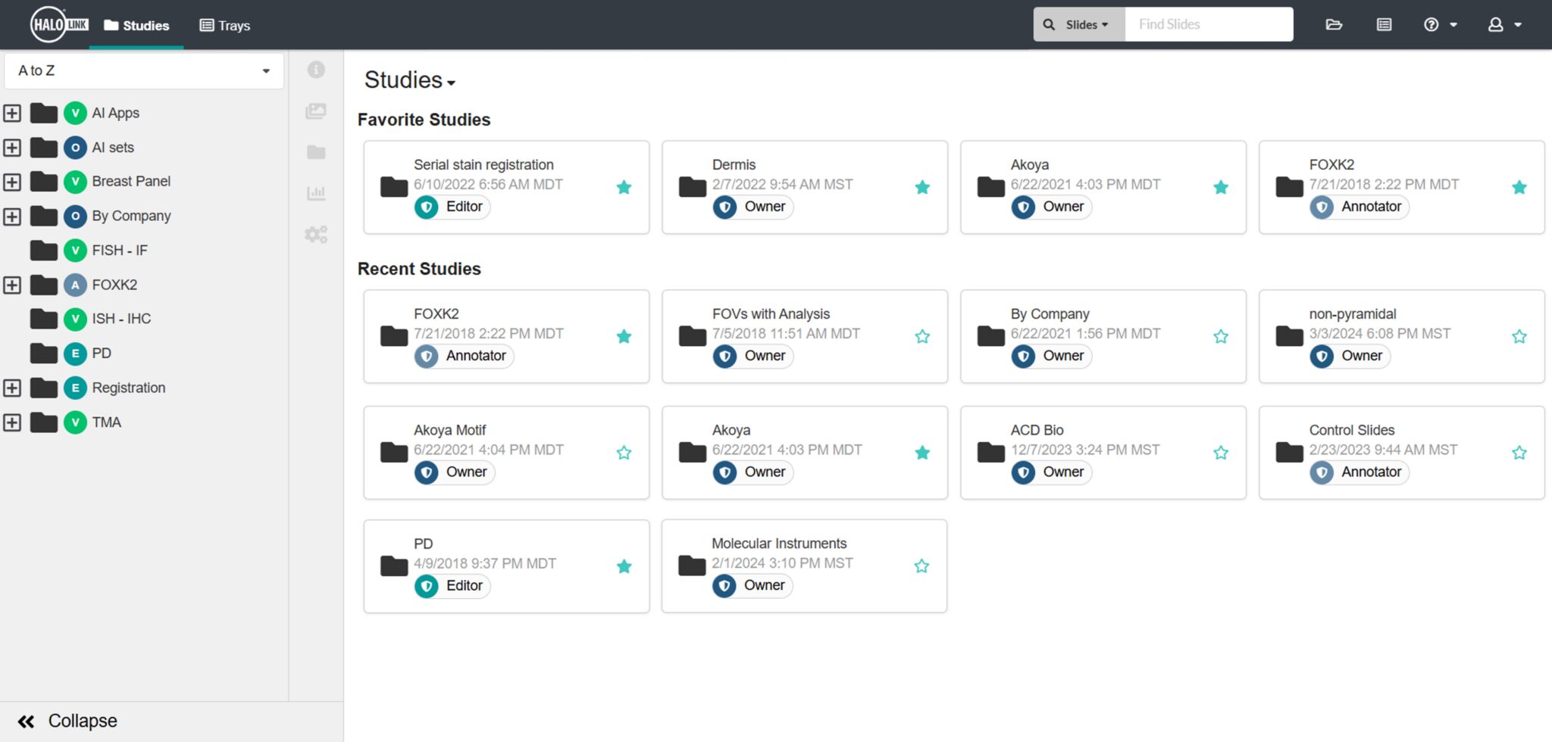This screenshot has height=742, width=1552.
Task: Unfavorite the Dermis study
Action: click(922, 186)
